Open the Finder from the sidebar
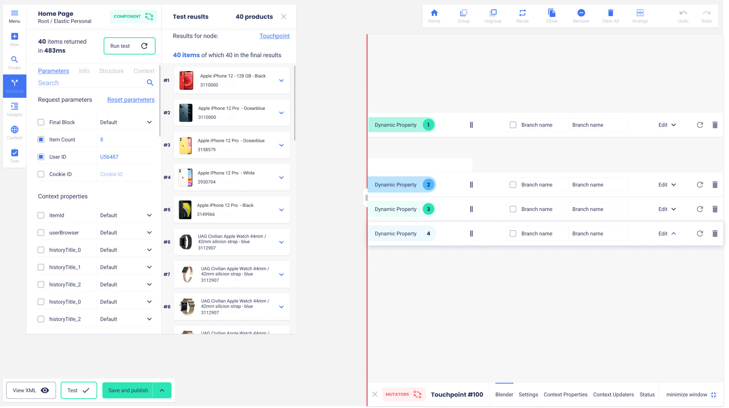Image resolution: width=729 pixels, height=408 pixels. point(14,62)
